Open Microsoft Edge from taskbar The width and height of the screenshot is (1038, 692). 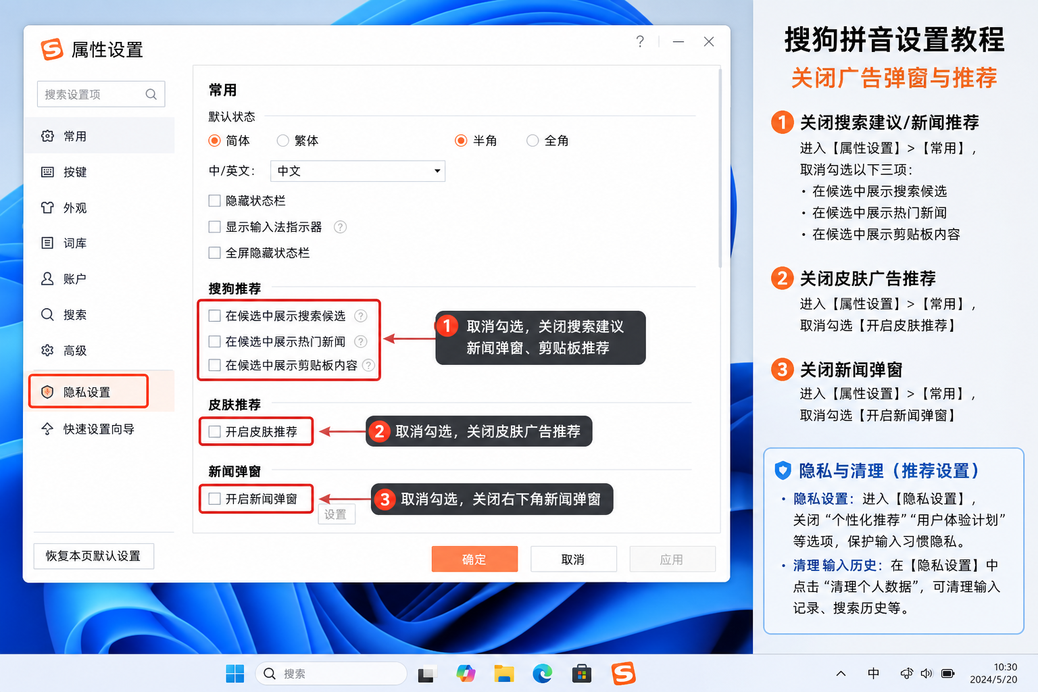pyautogui.click(x=543, y=674)
